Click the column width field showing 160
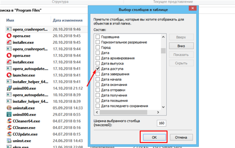235x148 pixels. coord(161,123)
